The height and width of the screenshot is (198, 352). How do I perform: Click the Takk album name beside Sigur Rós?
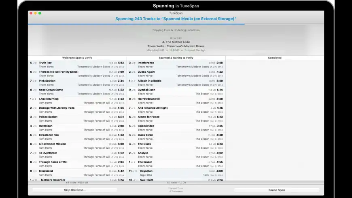tap(206, 175)
